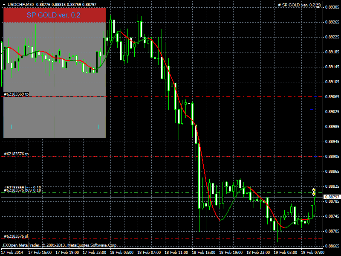Click the 0.88705 price scale label
The width and height of the screenshot is (341, 256).
coord(332,231)
